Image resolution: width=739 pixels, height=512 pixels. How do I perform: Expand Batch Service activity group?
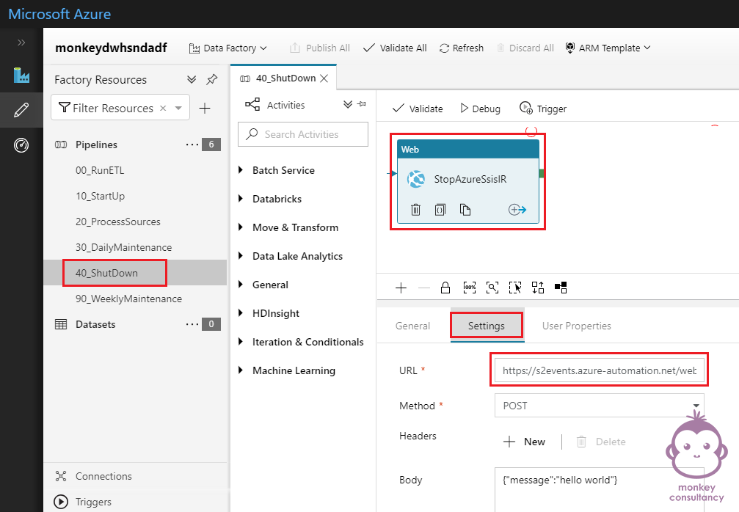pos(241,170)
